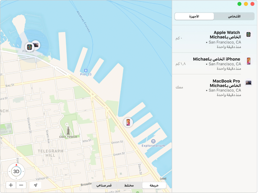The image size is (258, 193).
Task: Click the Davis St street label
Action: pos(140,169)
